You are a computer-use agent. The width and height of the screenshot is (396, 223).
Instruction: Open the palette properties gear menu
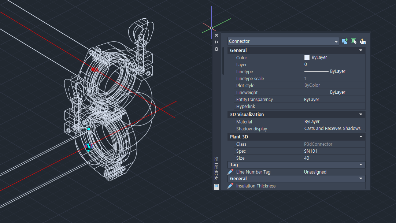216,49
